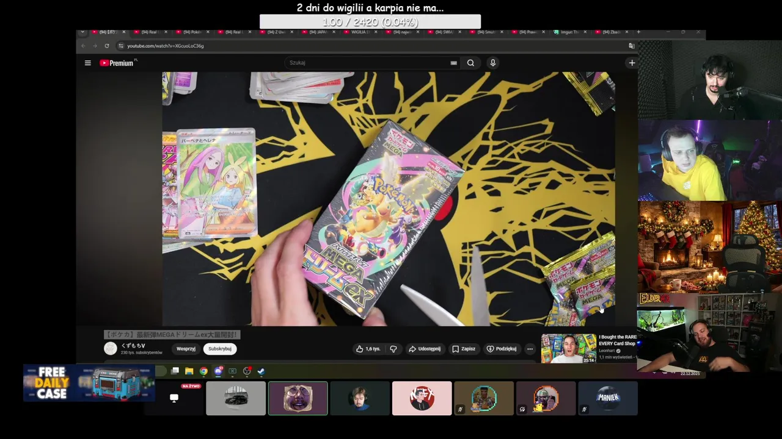Click the browser address bar URL
The image size is (782, 439).
tap(165, 46)
